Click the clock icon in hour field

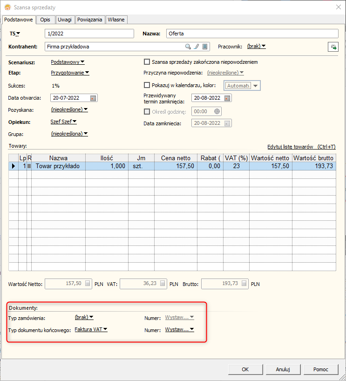pyautogui.click(x=217, y=111)
